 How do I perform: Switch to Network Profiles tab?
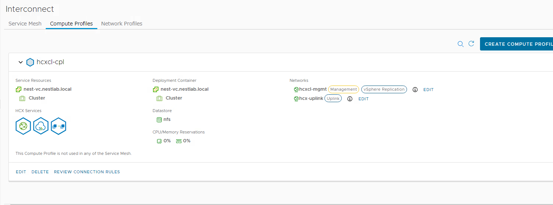point(122,24)
